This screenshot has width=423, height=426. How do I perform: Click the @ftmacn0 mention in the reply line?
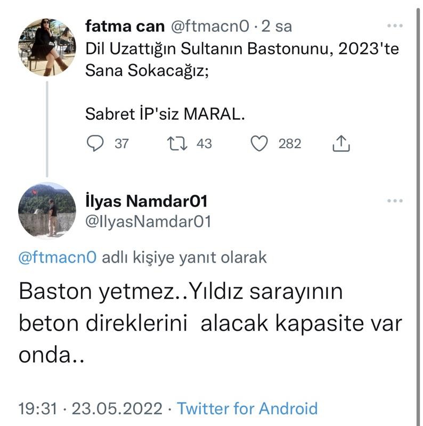point(58,258)
